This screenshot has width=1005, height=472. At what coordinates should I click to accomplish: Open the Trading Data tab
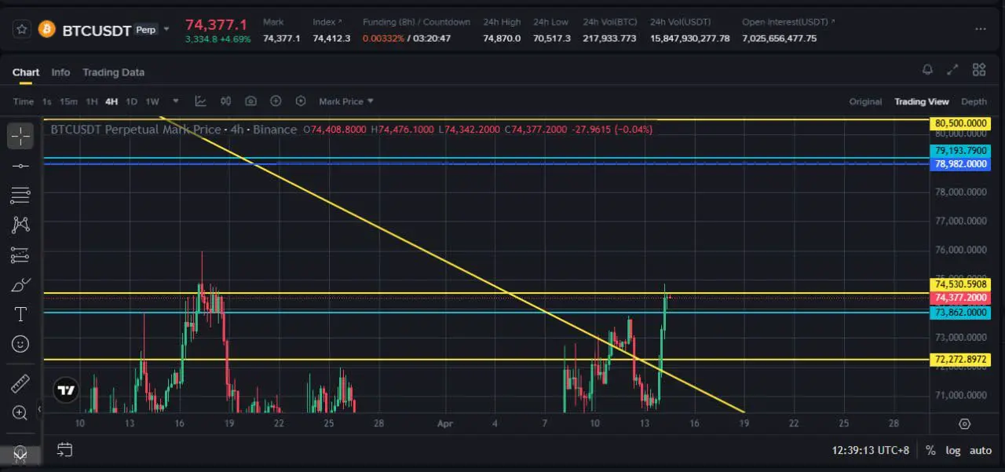click(x=114, y=72)
